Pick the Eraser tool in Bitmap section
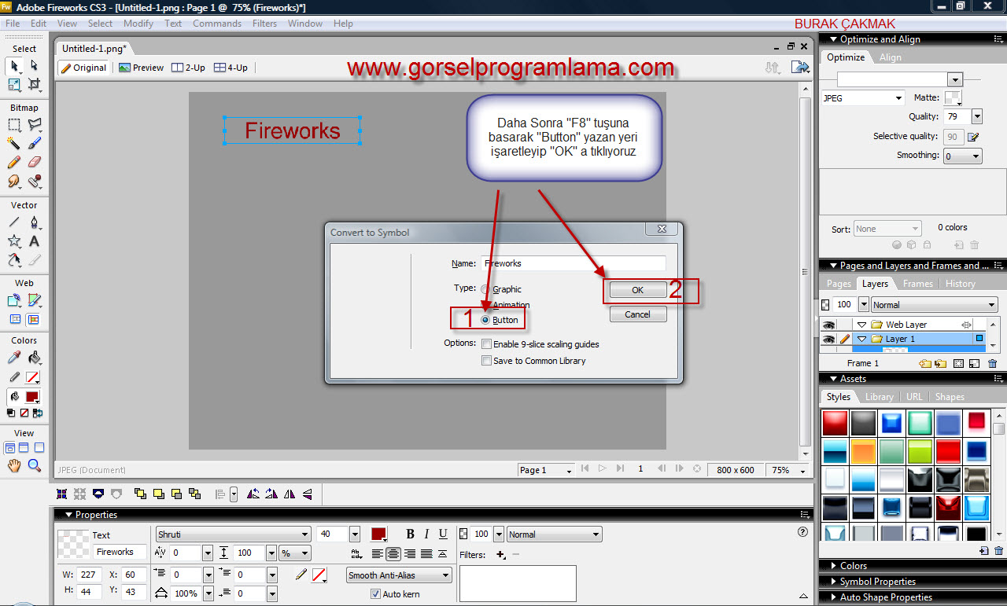Screen dimensions: 1007x606 pyautogui.click(x=35, y=162)
